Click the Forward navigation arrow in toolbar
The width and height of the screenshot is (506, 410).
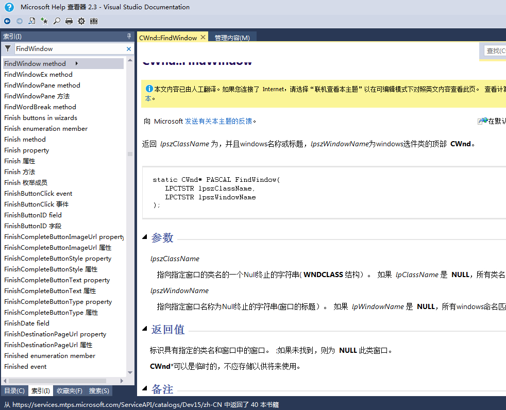click(x=20, y=21)
